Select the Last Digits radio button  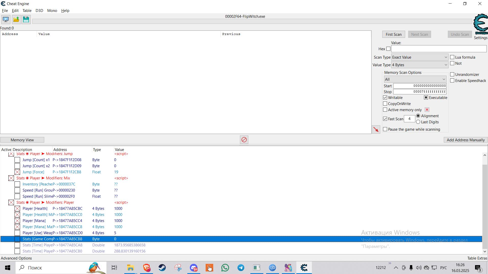418,122
